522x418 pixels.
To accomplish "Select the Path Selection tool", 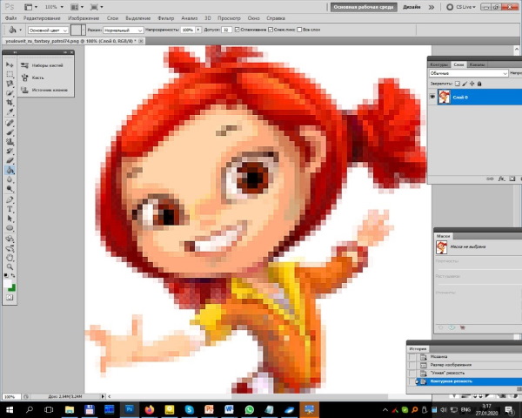I will pyautogui.click(x=10, y=219).
